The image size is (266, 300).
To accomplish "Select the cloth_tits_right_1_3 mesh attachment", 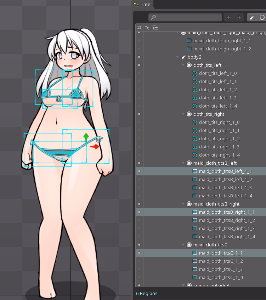I will click(219, 147).
